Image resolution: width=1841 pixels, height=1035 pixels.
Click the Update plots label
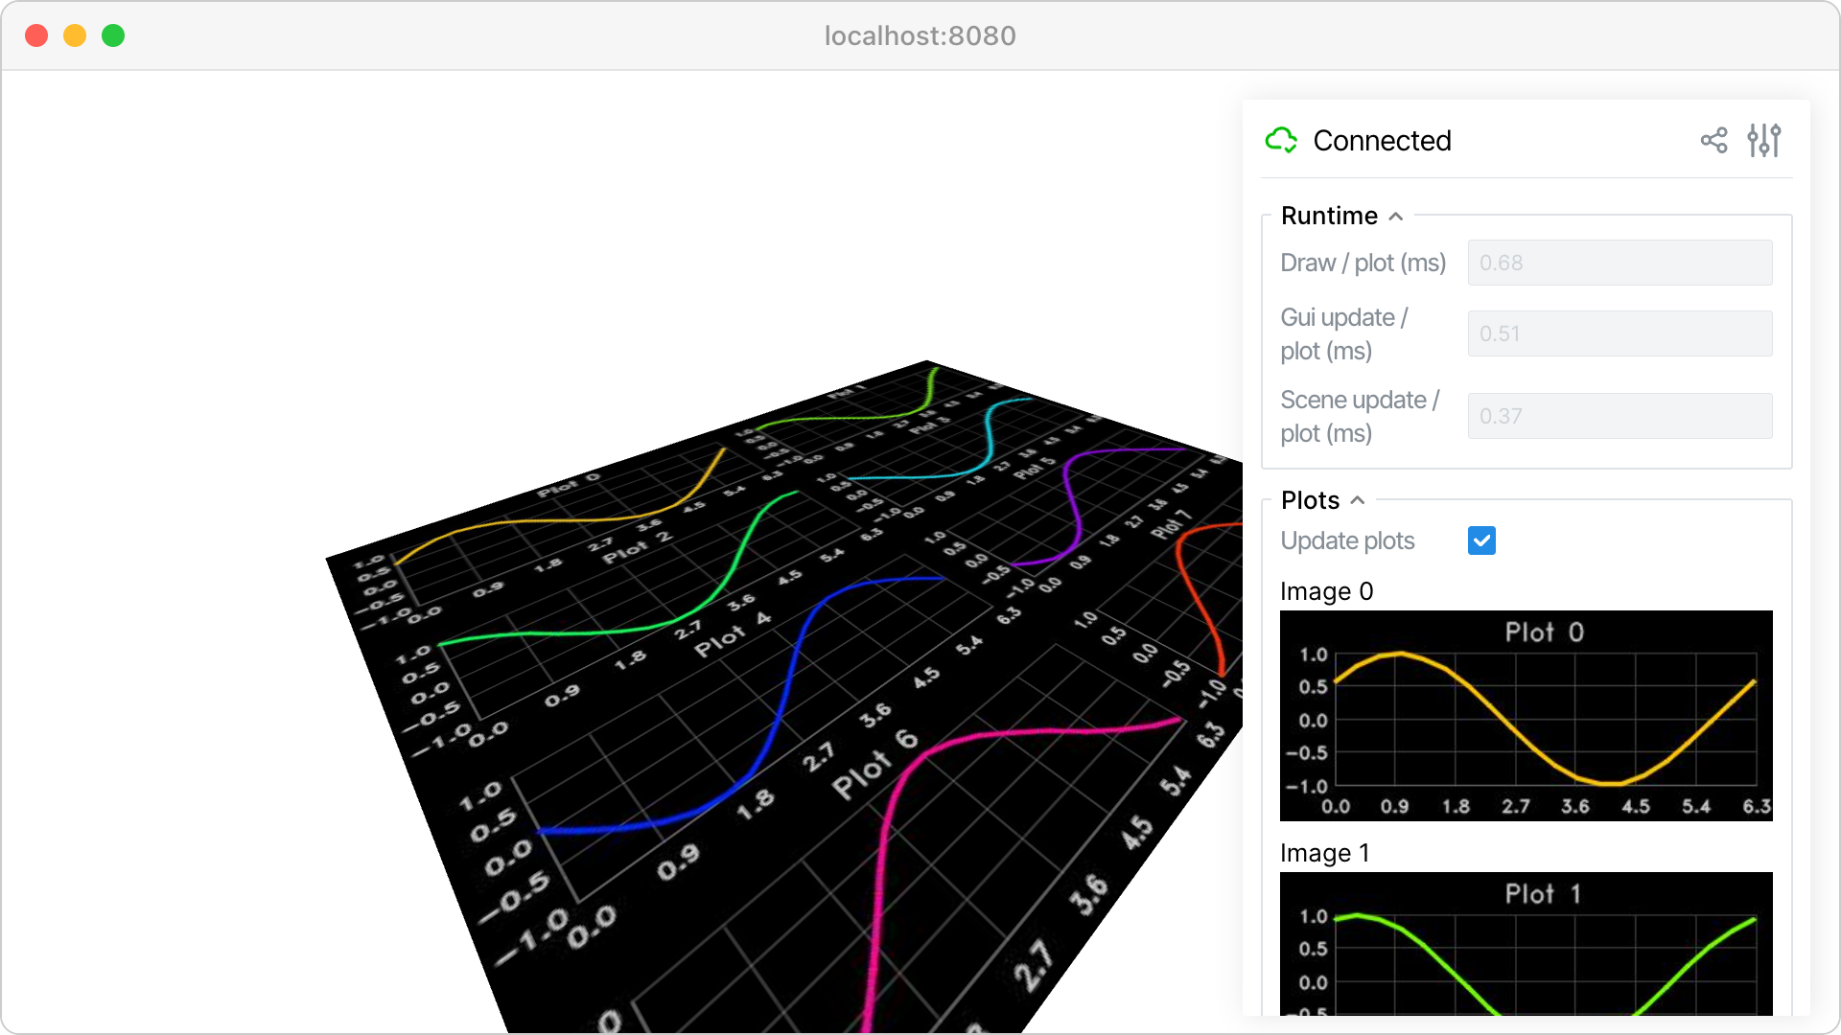click(x=1347, y=540)
